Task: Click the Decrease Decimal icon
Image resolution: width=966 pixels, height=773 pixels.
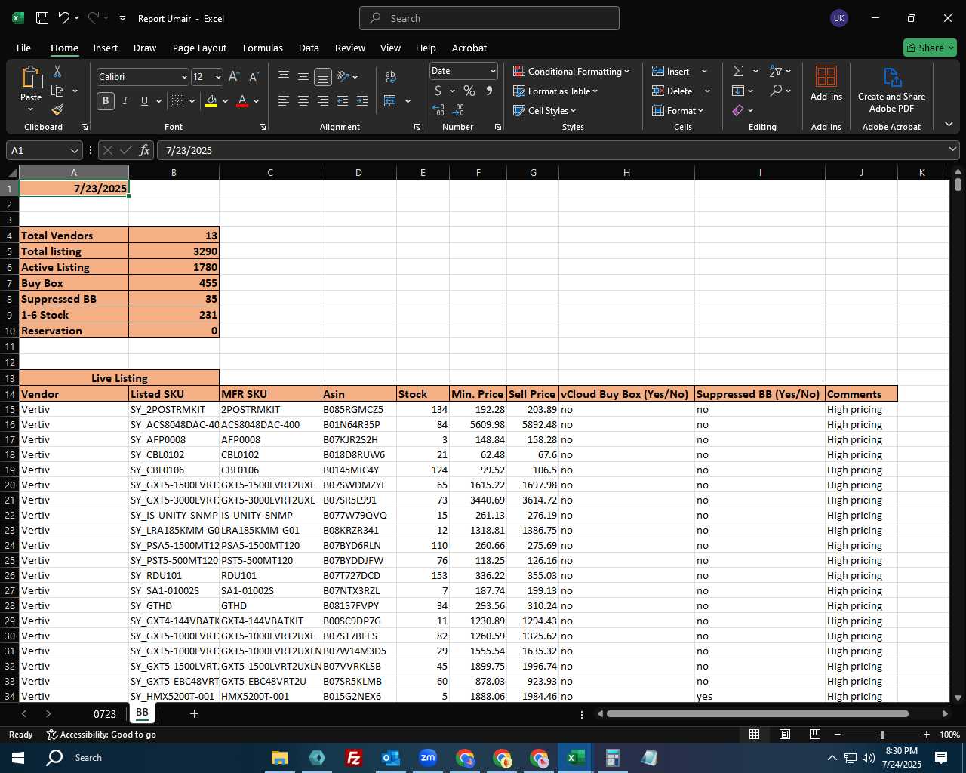Action: (458, 110)
